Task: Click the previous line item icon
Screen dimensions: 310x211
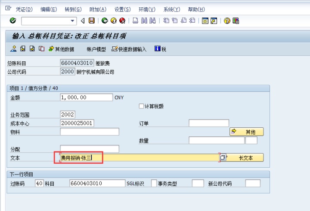Action: pos(23,48)
